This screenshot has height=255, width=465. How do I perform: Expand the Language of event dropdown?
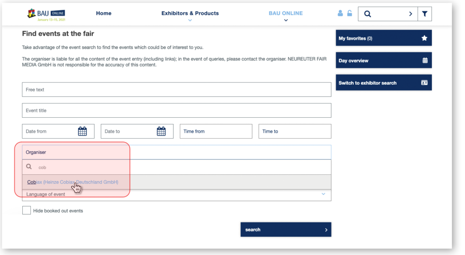(323, 194)
